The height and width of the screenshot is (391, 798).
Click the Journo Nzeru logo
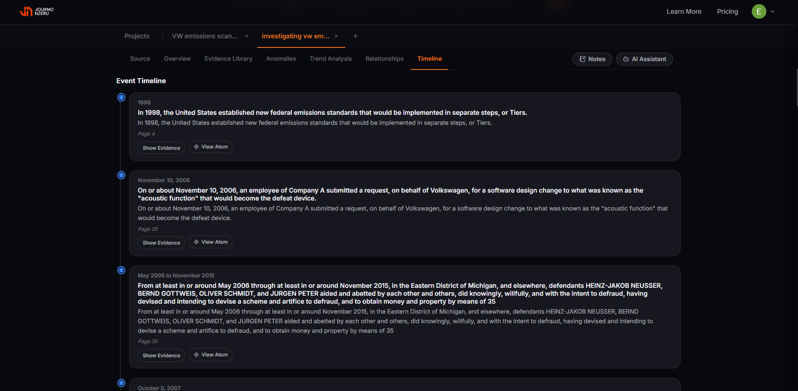tap(37, 11)
